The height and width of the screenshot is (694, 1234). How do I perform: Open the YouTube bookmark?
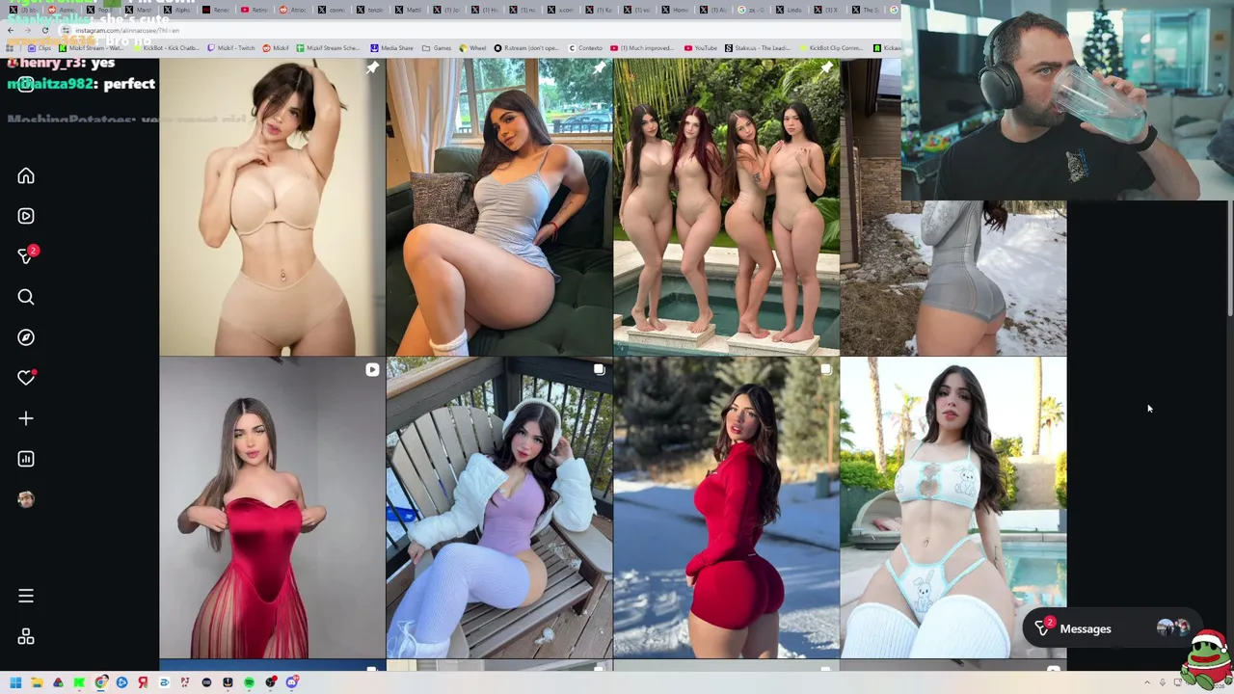tap(700, 48)
